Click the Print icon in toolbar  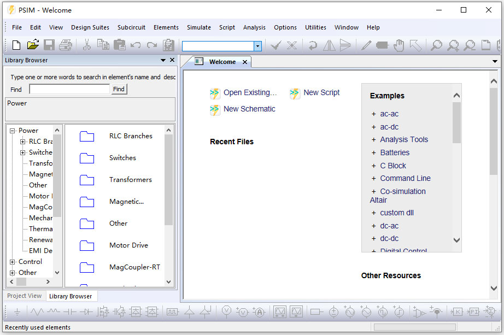point(66,45)
